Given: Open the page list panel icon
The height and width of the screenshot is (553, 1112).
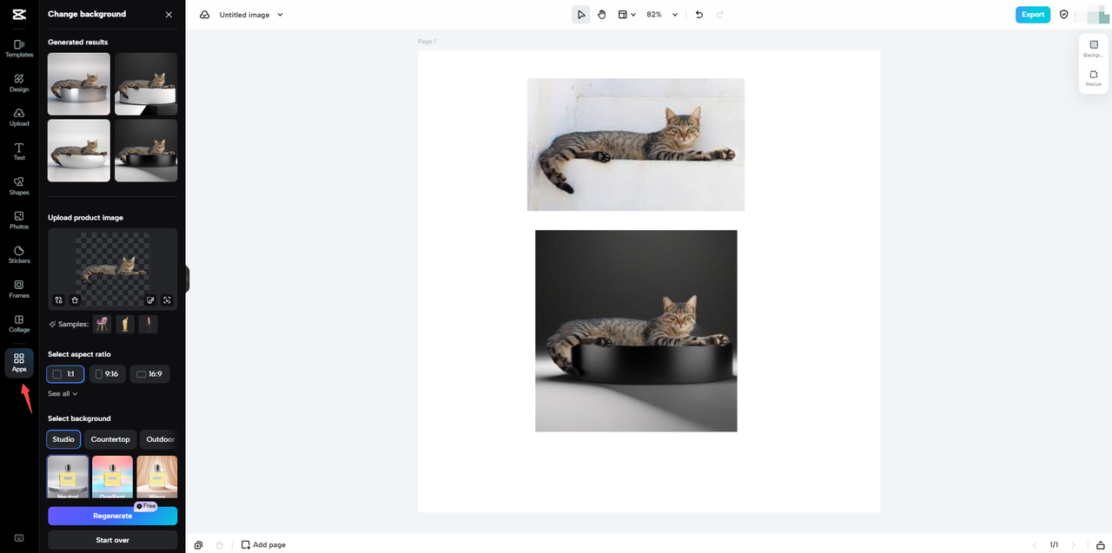Looking at the screenshot, I should point(1100,545).
